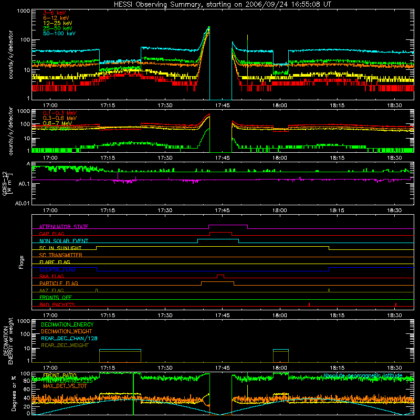Select the FRONTS_OFF flag label

pyautogui.click(x=56, y=297)
